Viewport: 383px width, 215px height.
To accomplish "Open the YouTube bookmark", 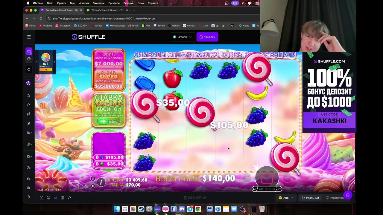I will tap(45, 26).
